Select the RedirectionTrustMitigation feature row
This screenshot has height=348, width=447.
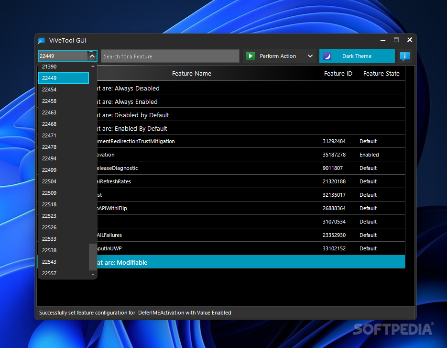pos(251,141)
